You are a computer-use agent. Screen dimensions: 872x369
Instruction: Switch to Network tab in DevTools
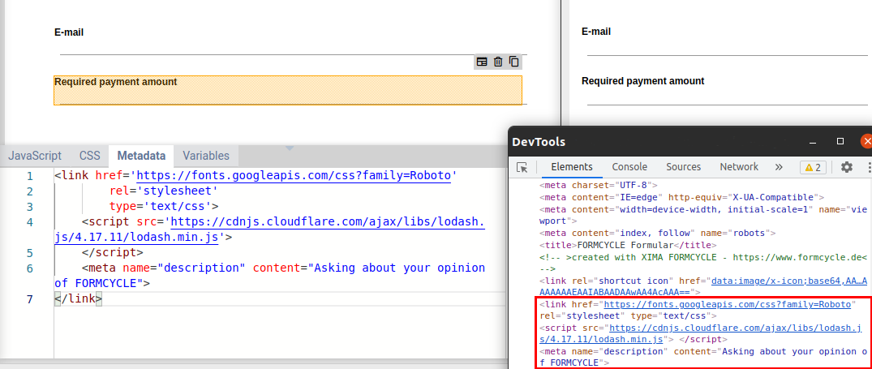click(739, 167)
